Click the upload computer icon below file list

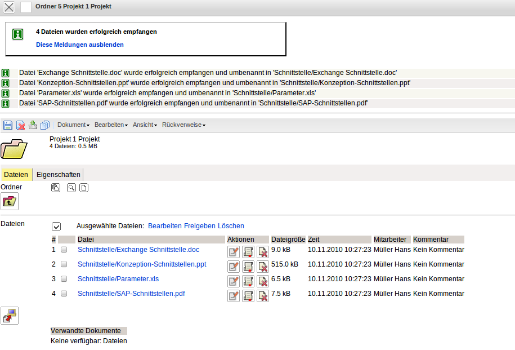click(10, 316)
